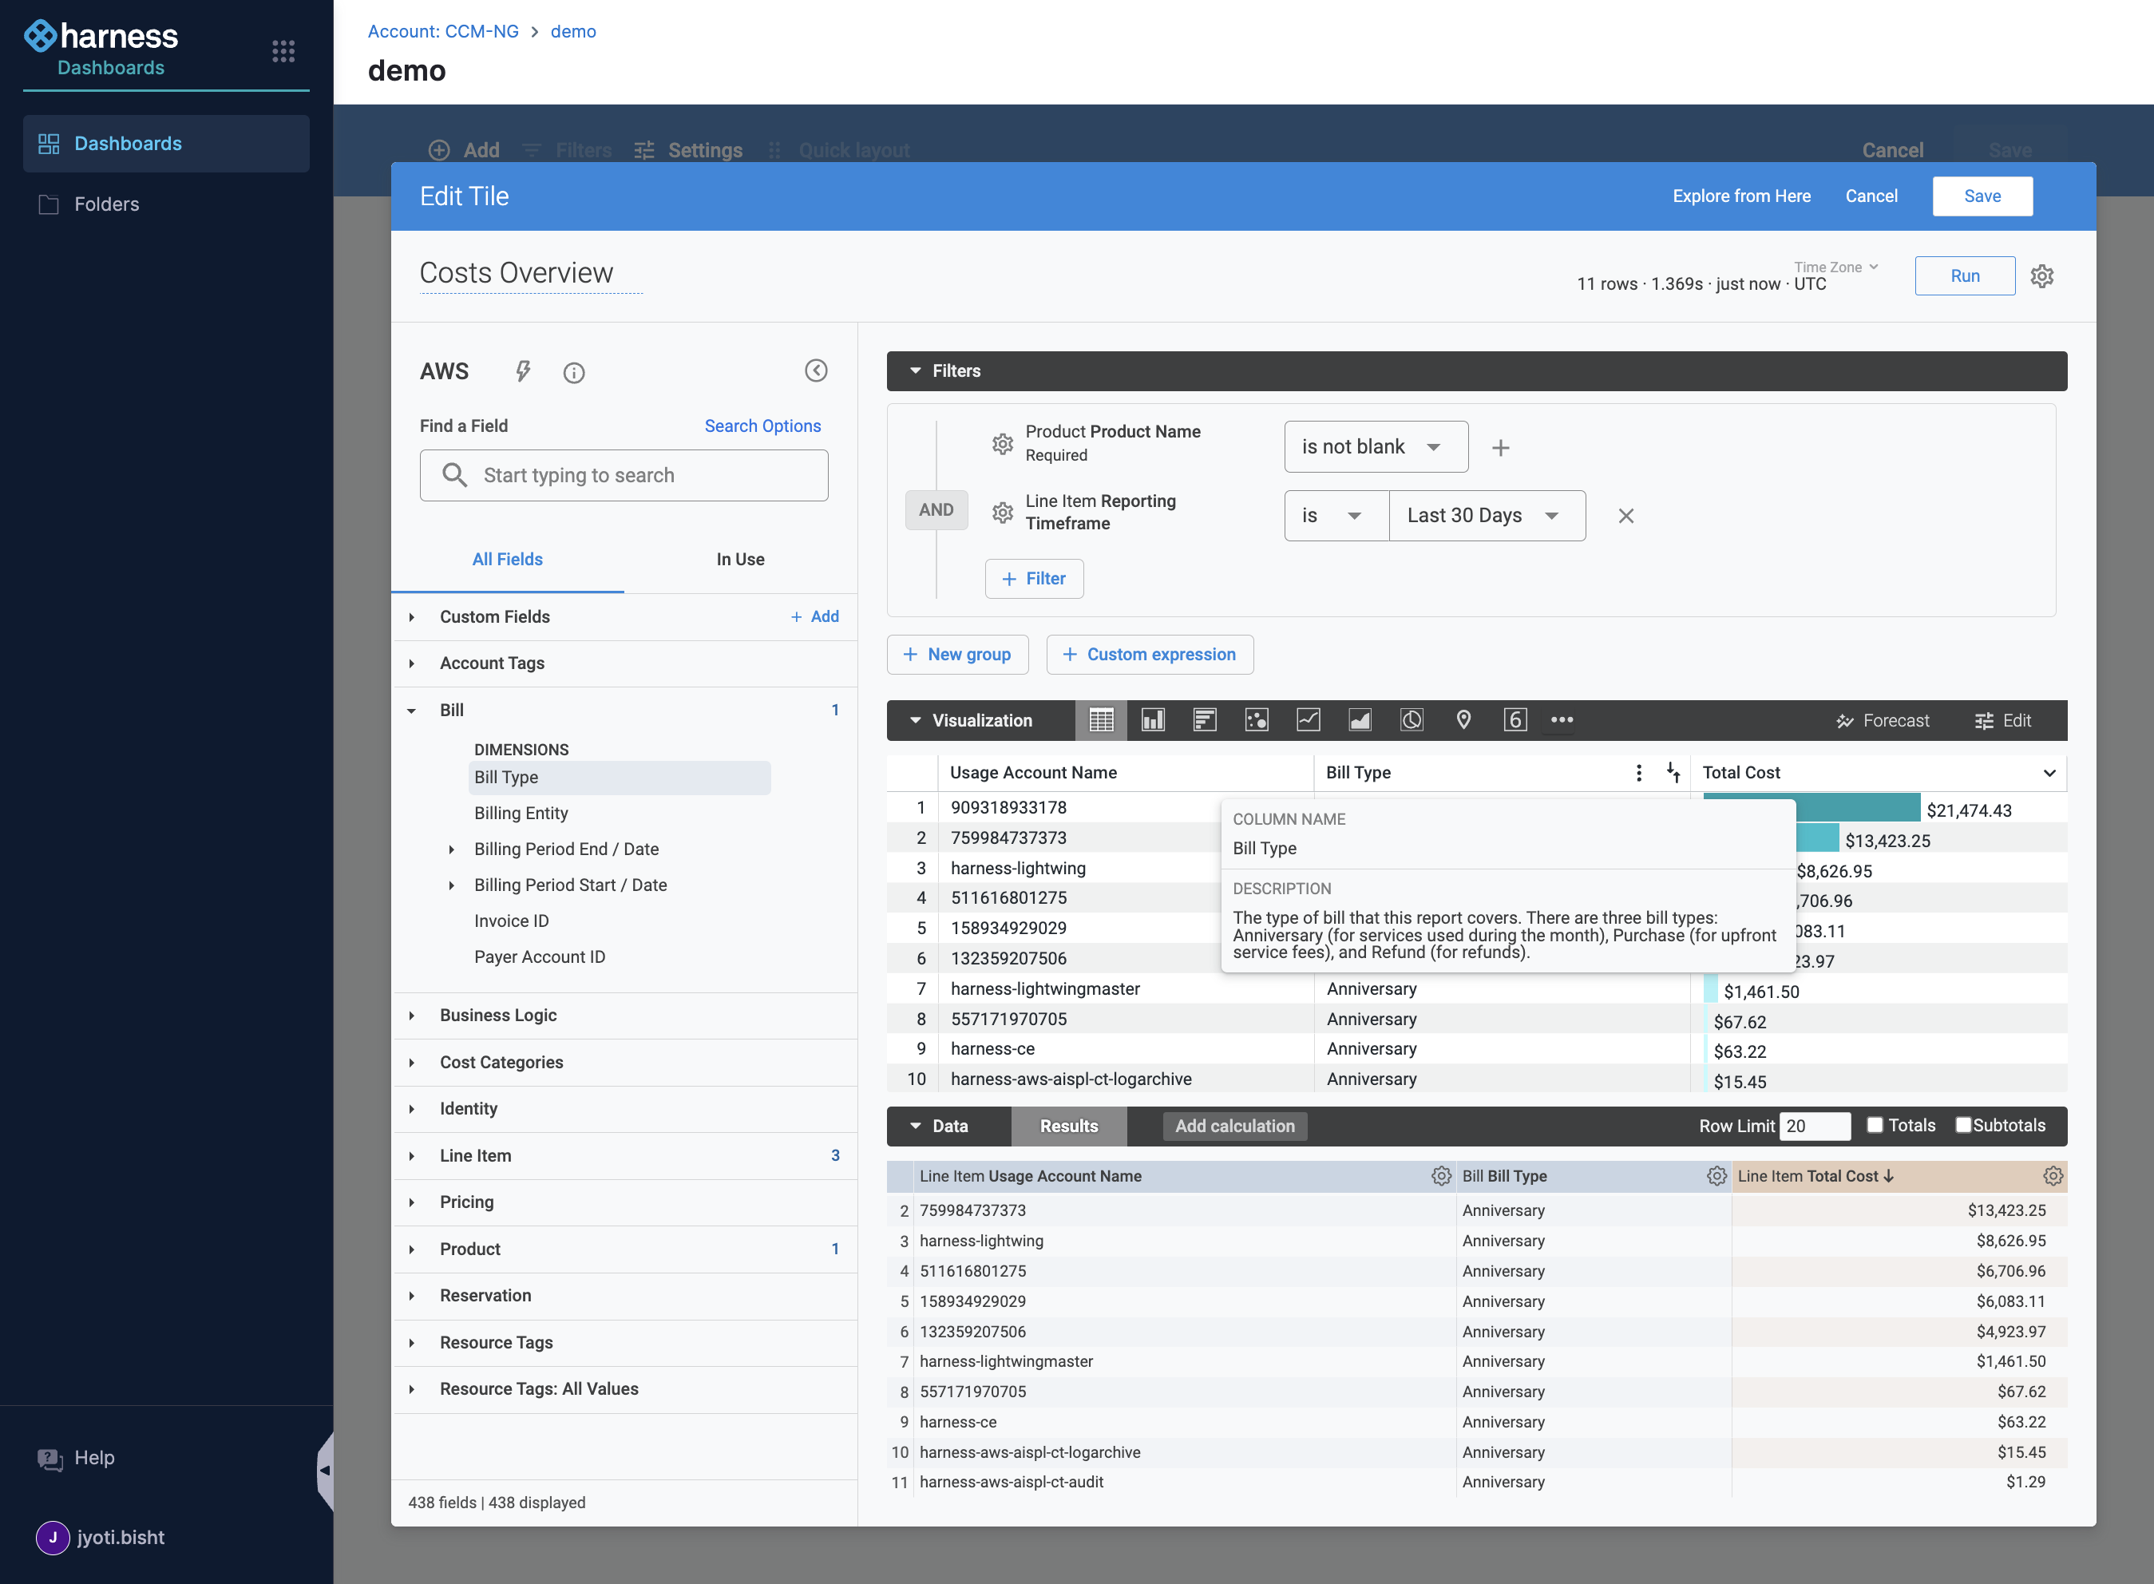This screenshot has height=1584, width=2154.
Task: Click Bill Type column pivot sort icon
Action: tap(1673, 773)
